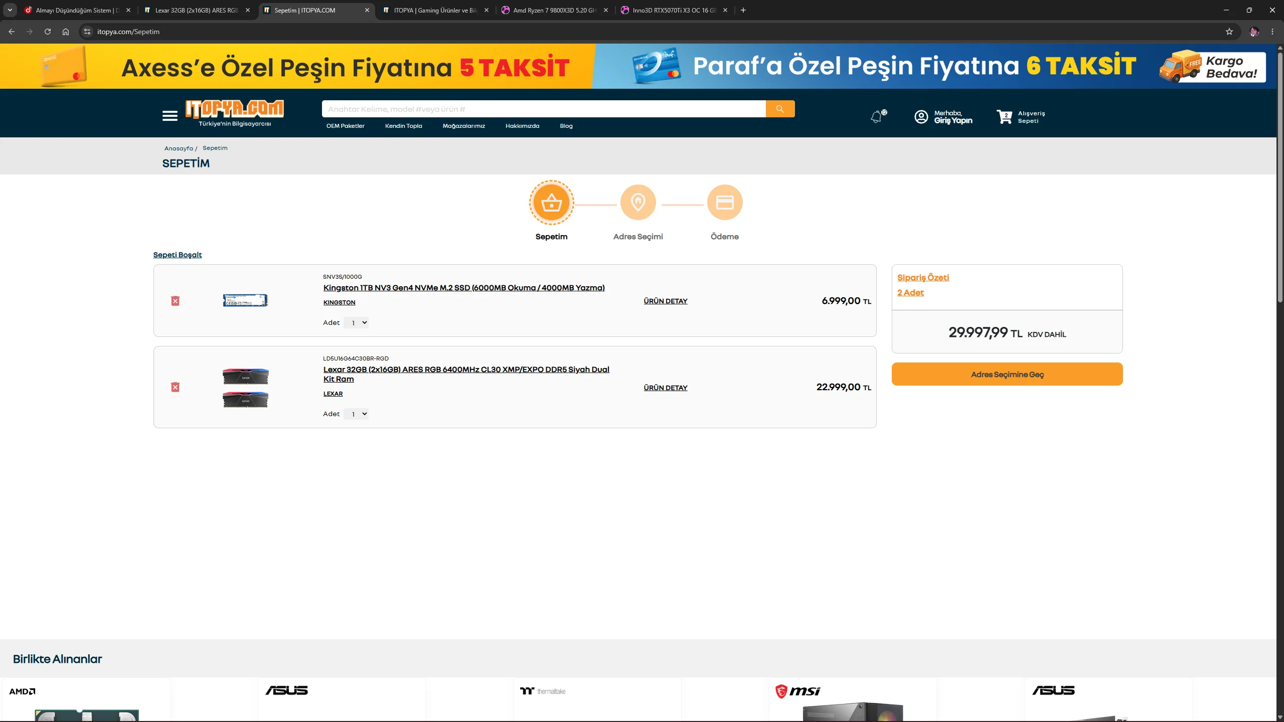Click the address bar URL
The height and width of the screenshot is (722, 1284).
pyautogui.click(x=128, y=32)
